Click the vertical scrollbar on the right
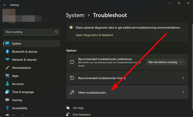The image size is (193, 117). 192,67
